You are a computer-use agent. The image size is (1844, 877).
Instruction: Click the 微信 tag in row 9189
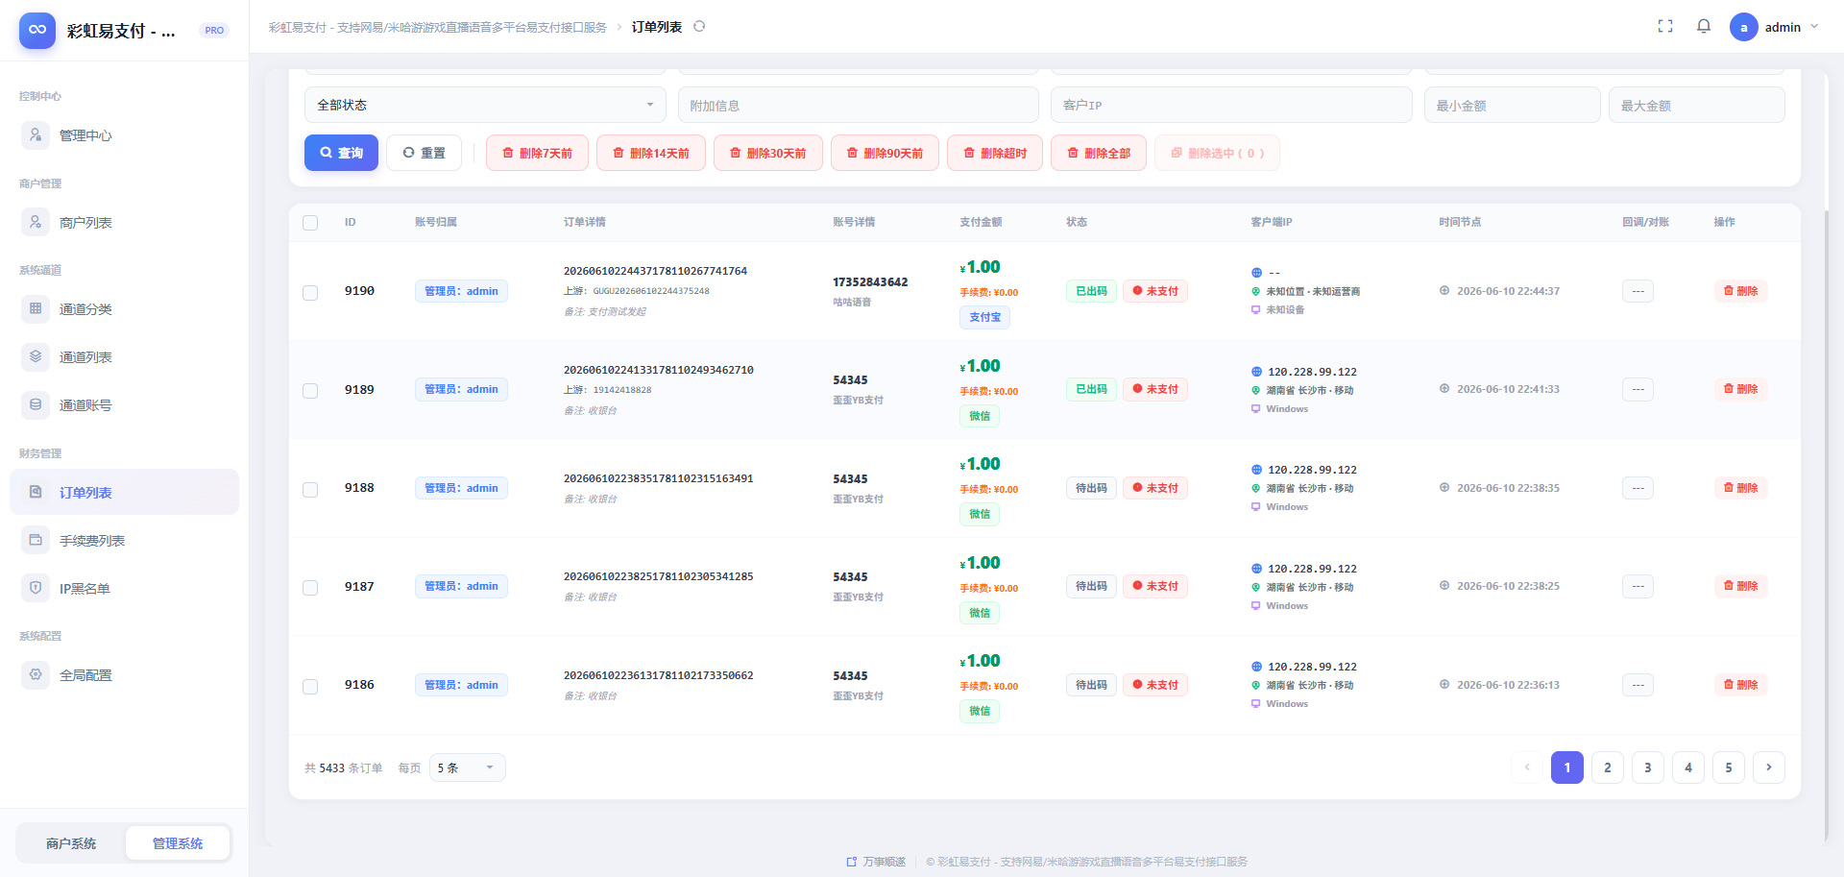pos(980,416)
